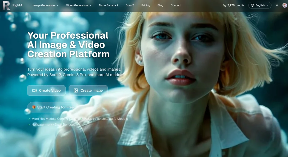This screenshot has width=288, height=157.
Task: Click the green checkmark beside No Watermark
Action: (x=29, y=124)
